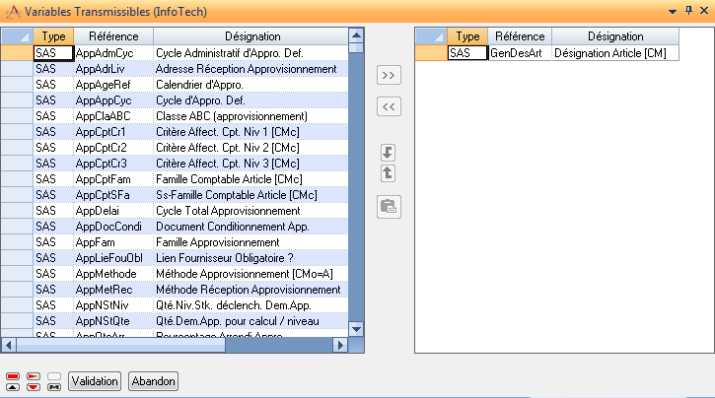Click the paste clipboard icon

389,206
